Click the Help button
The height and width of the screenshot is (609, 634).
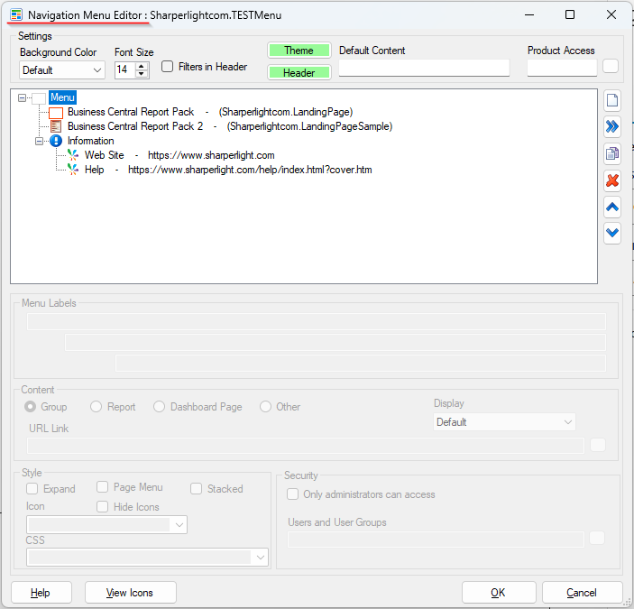coord(41,593)
